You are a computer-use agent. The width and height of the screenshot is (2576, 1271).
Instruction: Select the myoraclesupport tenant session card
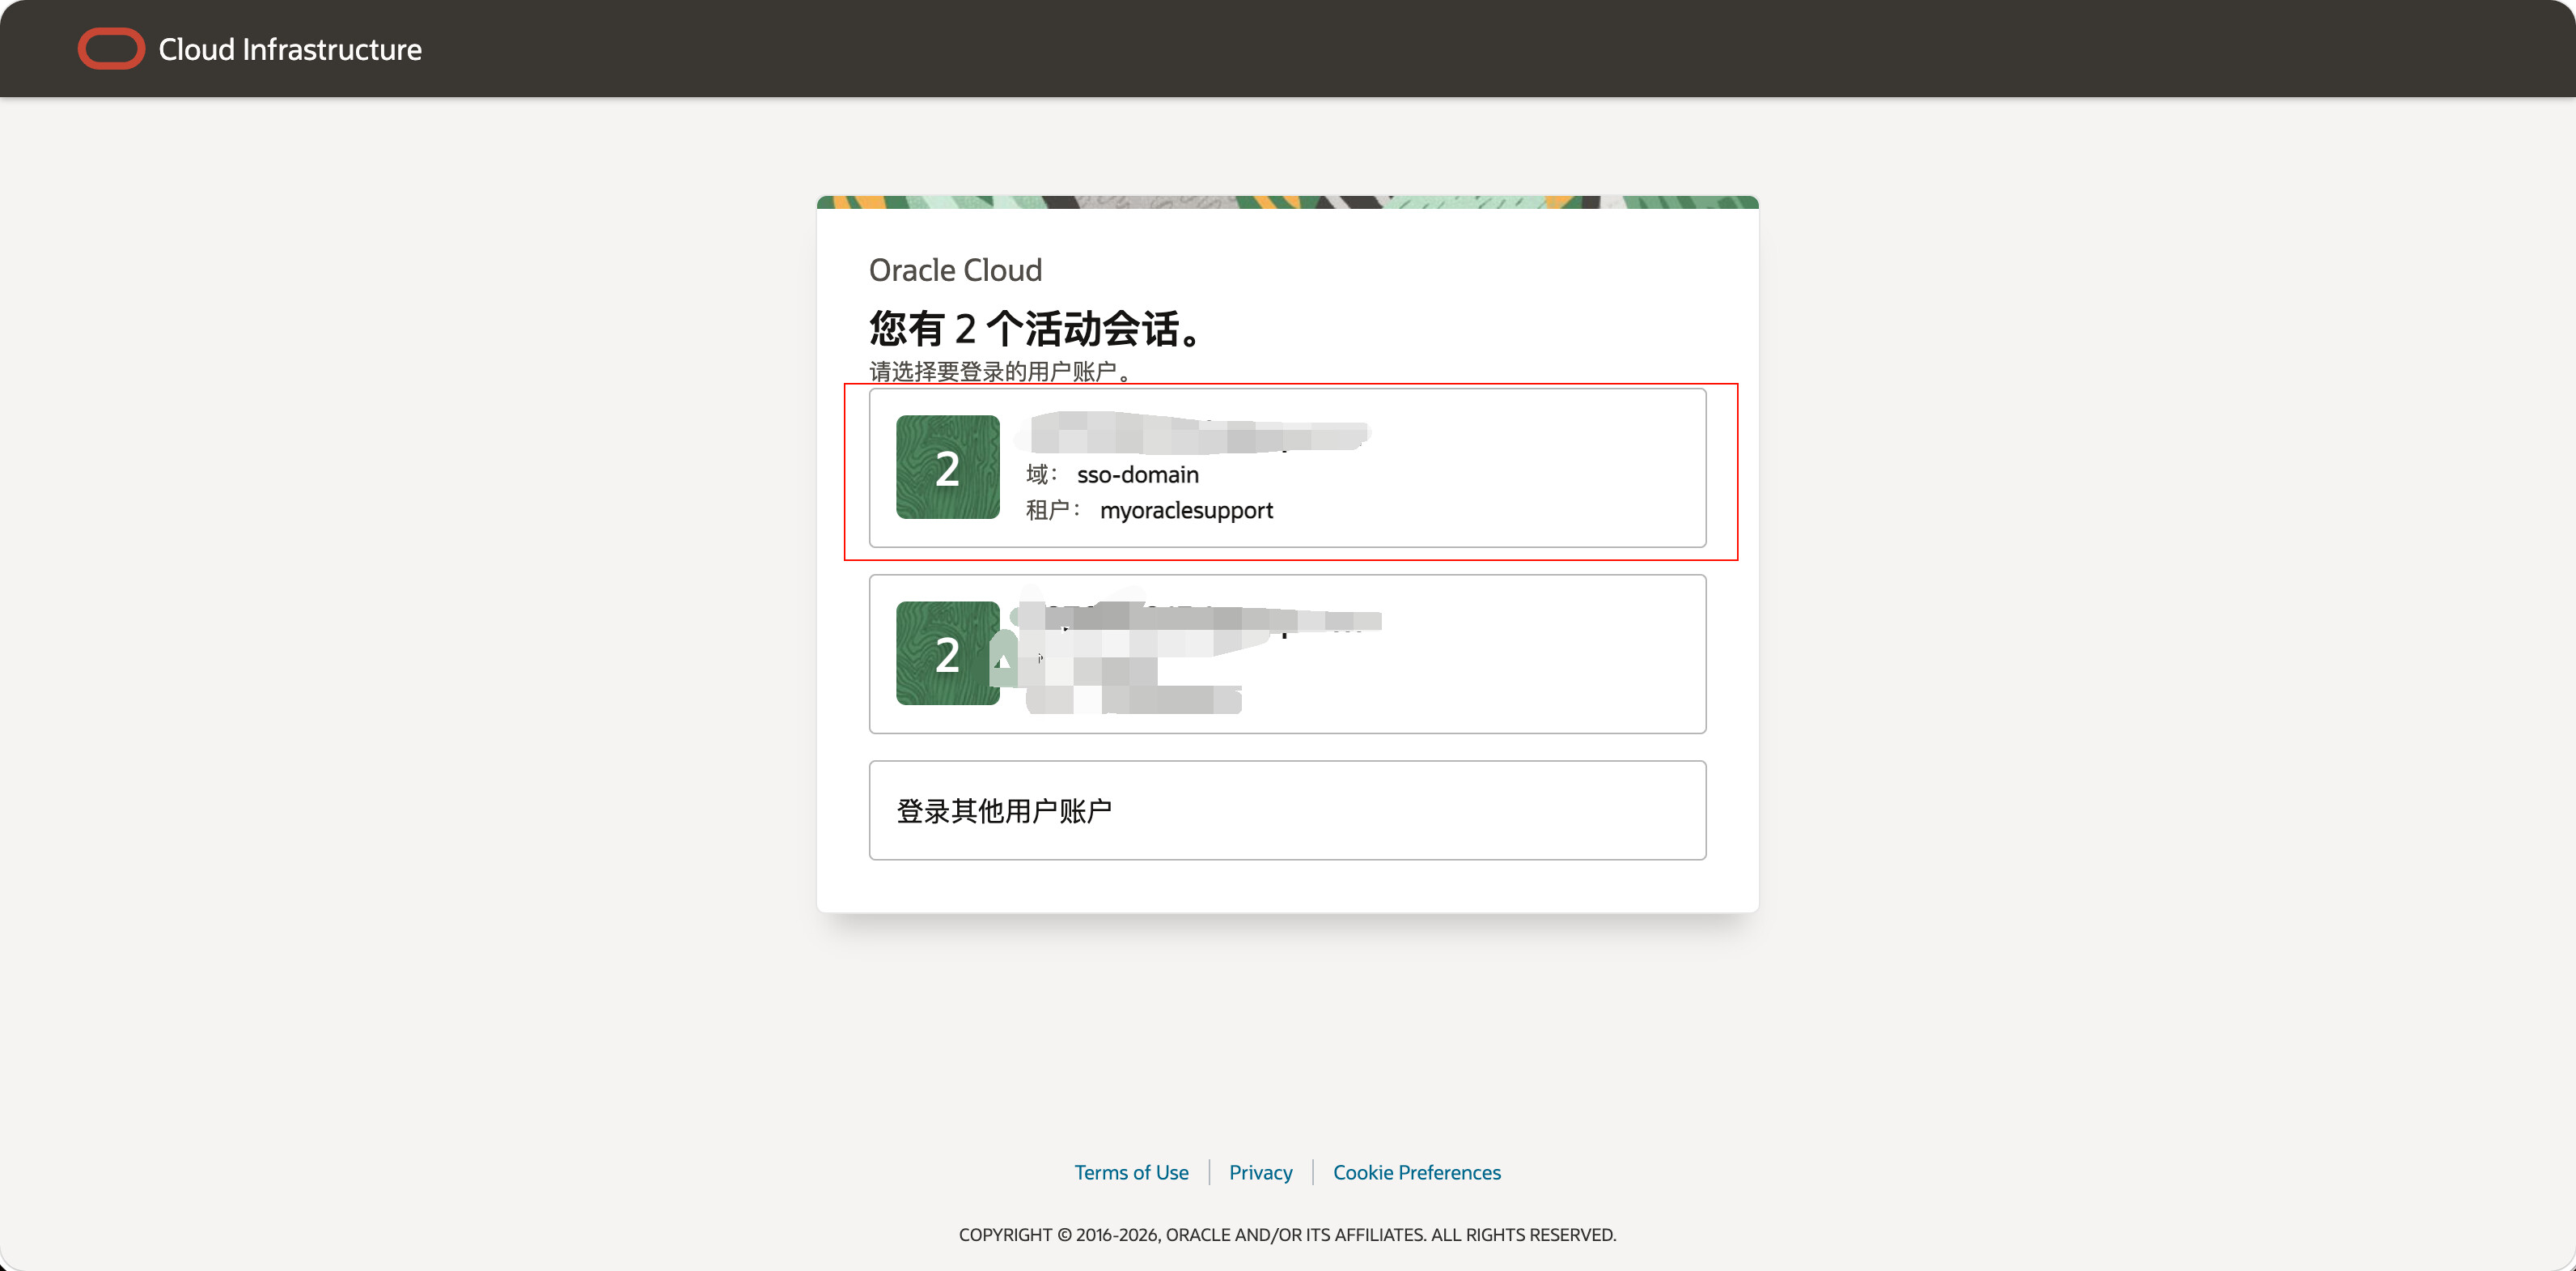coord(1287,467)
